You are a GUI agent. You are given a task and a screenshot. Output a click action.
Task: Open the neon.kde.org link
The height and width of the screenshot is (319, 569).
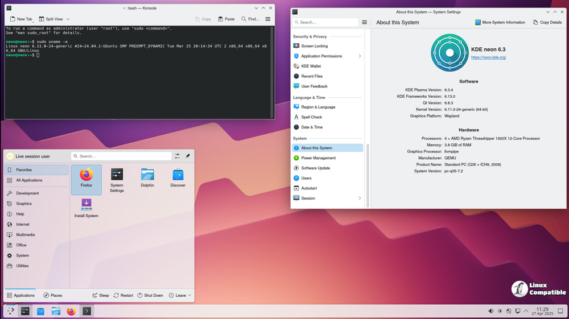(488, 57)
